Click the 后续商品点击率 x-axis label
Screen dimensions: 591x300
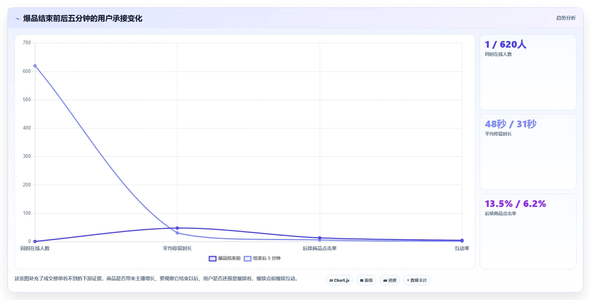[x=320, y=248]
